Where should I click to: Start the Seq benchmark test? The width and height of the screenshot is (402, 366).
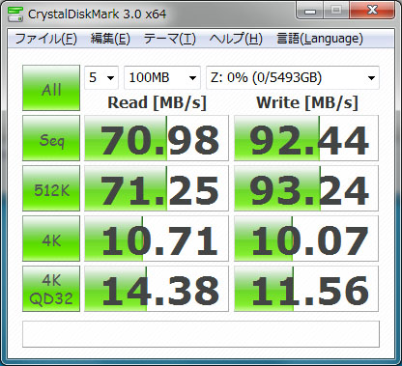[x=51, y=138]
